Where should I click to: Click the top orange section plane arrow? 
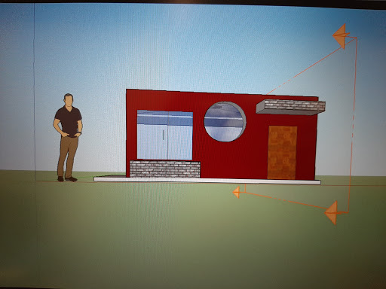tap(341, 36)
